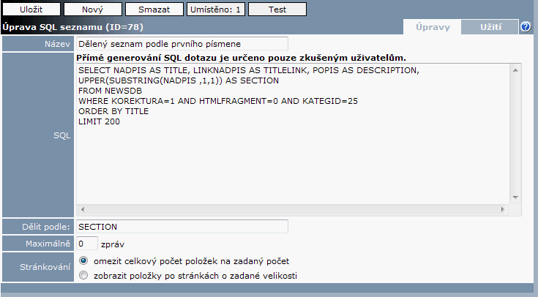Select 'zobrazit položky po stránkách' radio option
538x297 pixels.
pyautogui.click(x=83, y=276)
